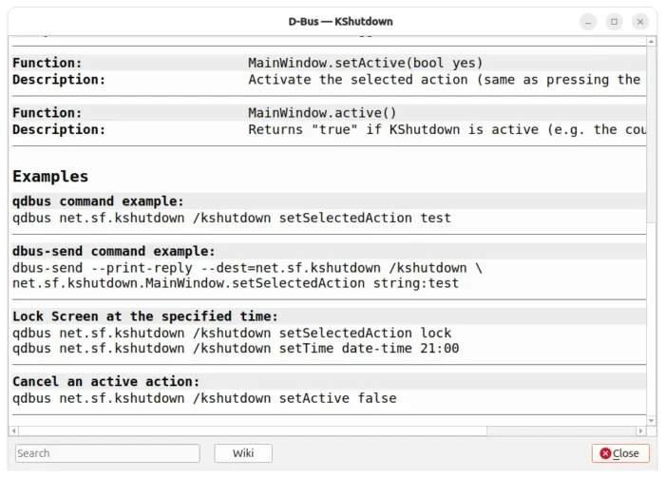Click the 'dbus-send command example:' heading

(114, 252)
